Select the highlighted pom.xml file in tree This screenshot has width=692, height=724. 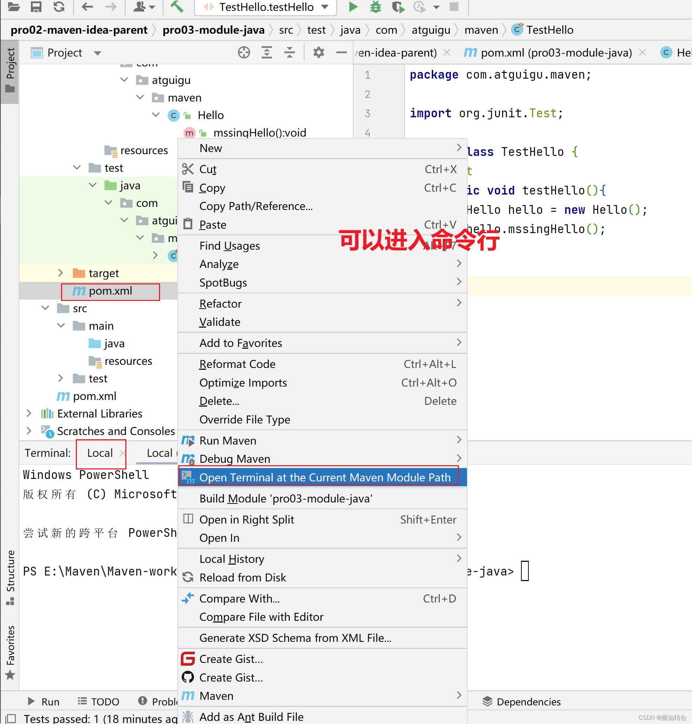pos(110,291)
